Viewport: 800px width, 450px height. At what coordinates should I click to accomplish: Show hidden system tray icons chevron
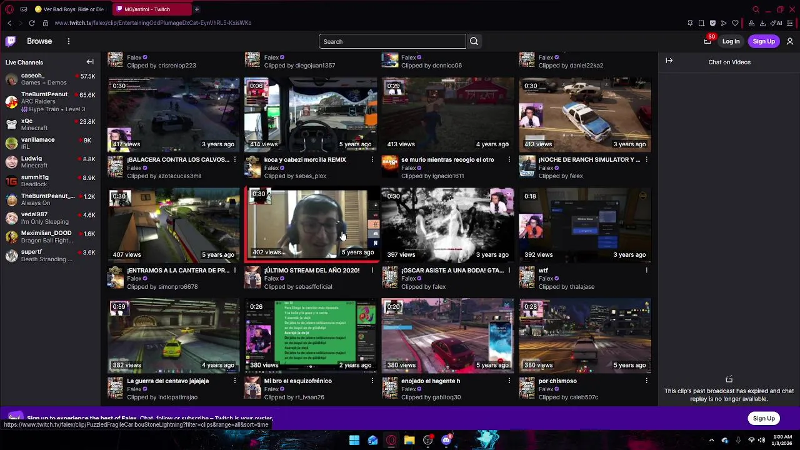[x=711, y=440]
